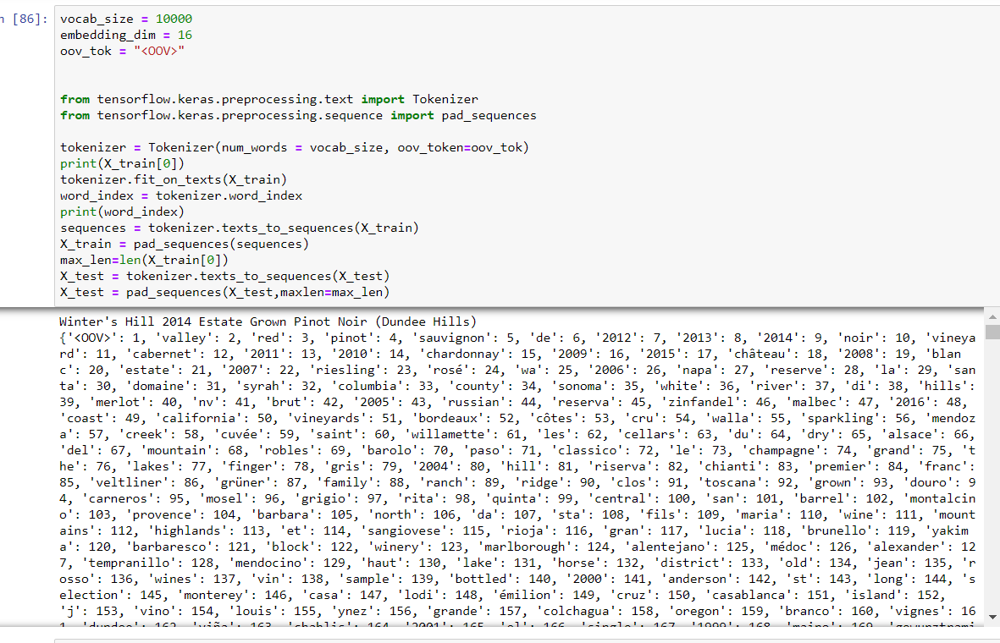
Task: Click the output scrollbar down arrow
Action: tap(992, 617)
